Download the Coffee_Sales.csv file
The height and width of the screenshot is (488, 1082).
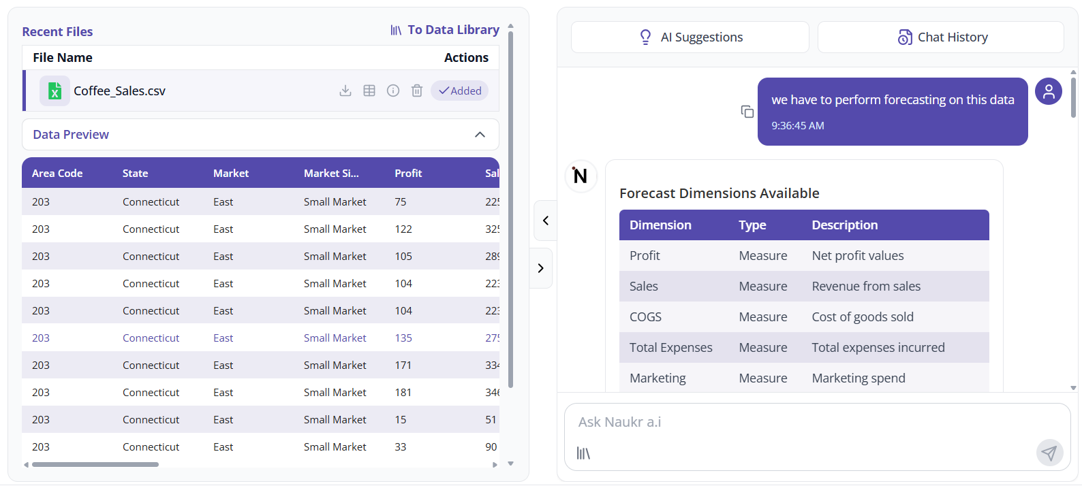[x=345, y=91]
